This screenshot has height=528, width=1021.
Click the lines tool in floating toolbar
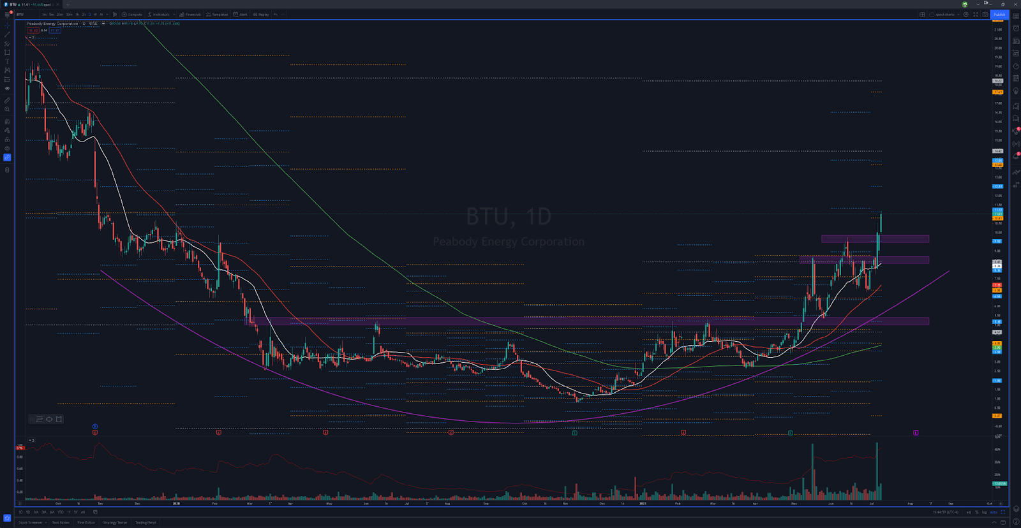pos(40,419)
